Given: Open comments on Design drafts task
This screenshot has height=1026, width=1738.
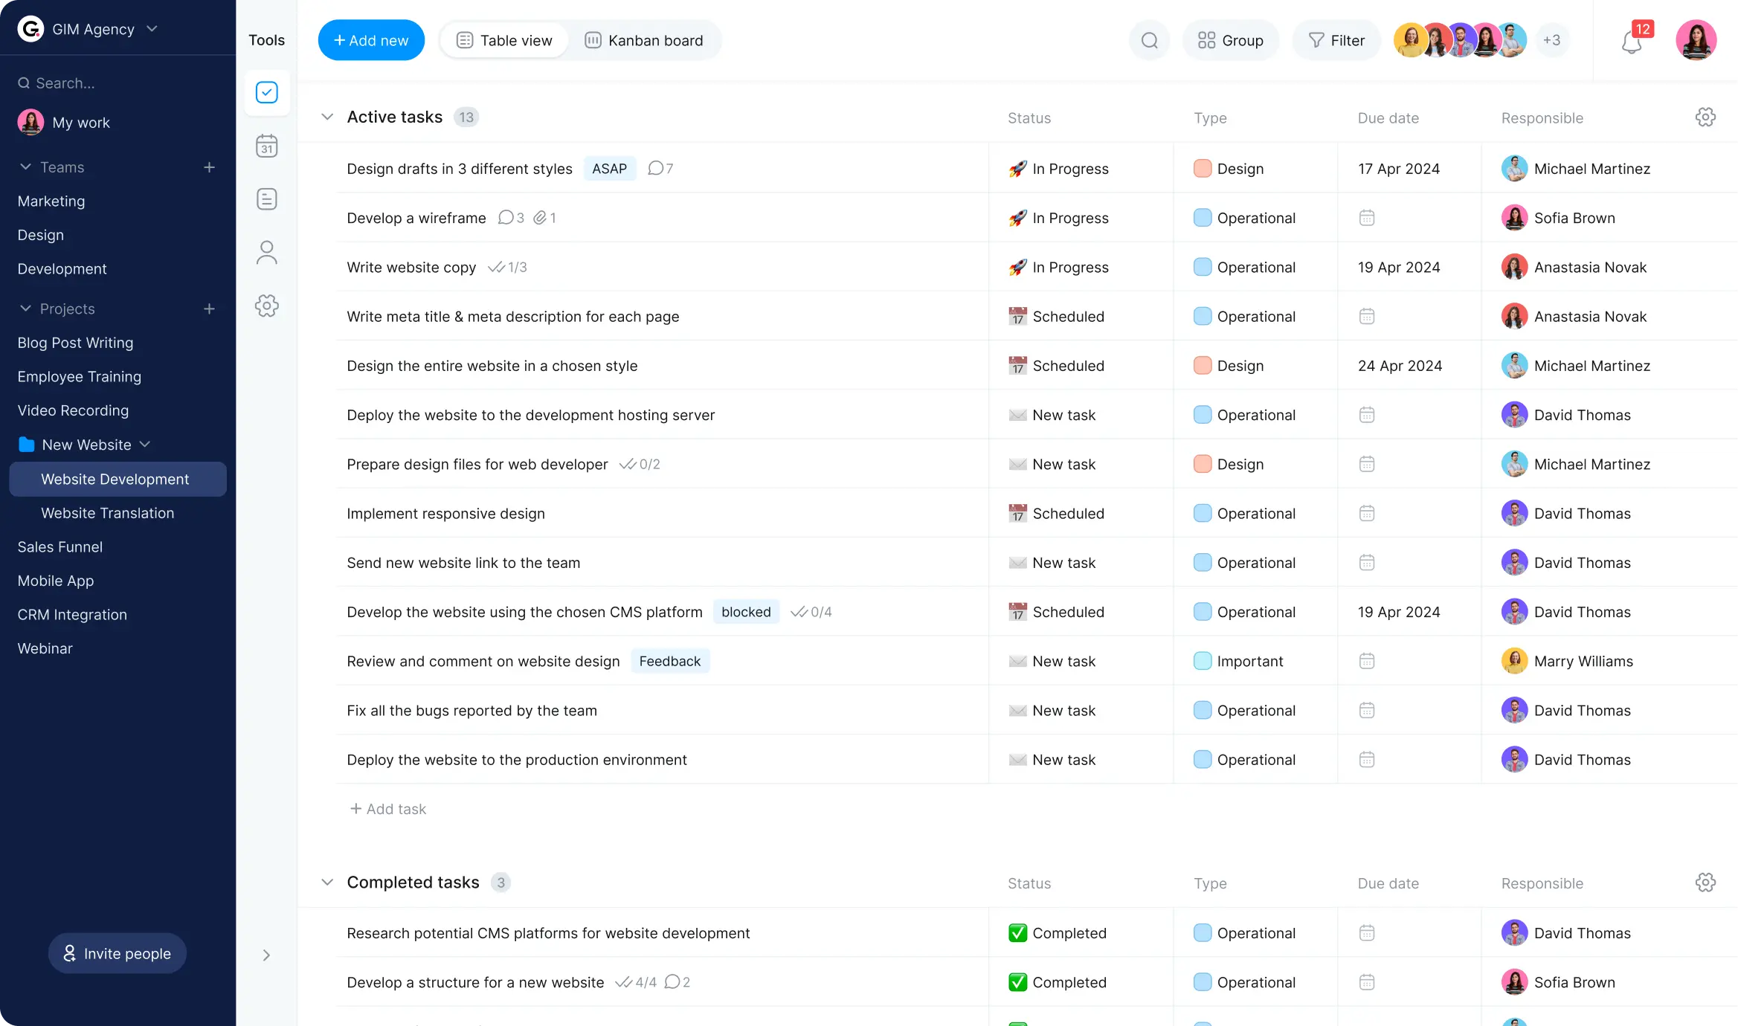Looking at the screenshot, I should pyautogui.click(x=660, y=169).
